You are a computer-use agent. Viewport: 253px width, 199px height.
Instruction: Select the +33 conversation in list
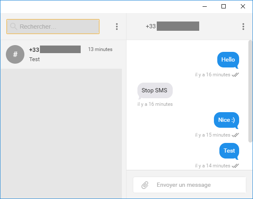[61, 54]
